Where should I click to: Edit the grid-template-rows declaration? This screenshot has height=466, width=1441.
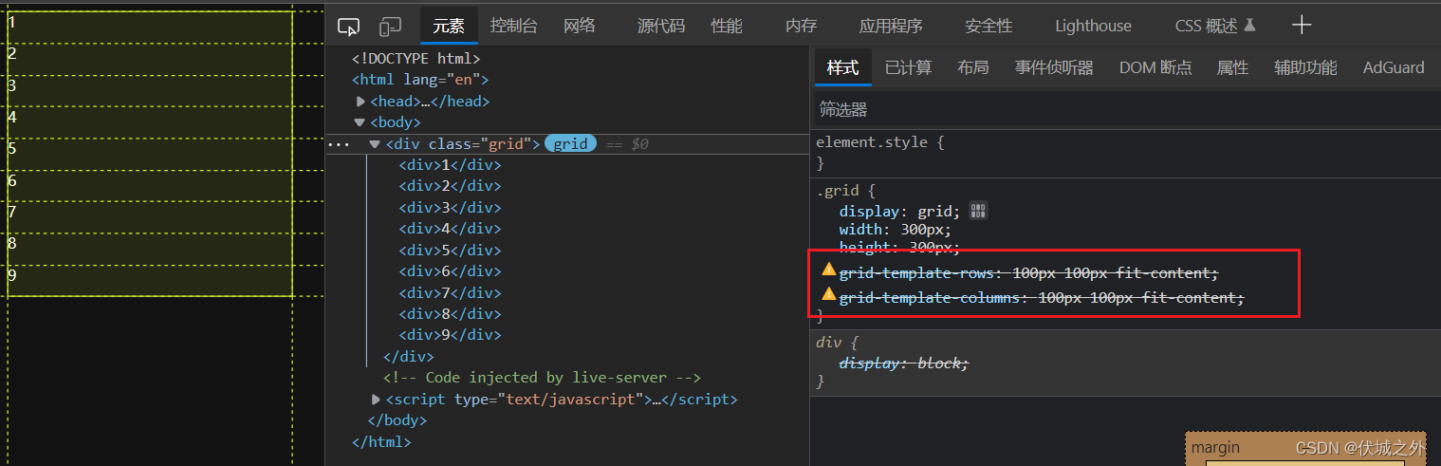coord(1028,273)
